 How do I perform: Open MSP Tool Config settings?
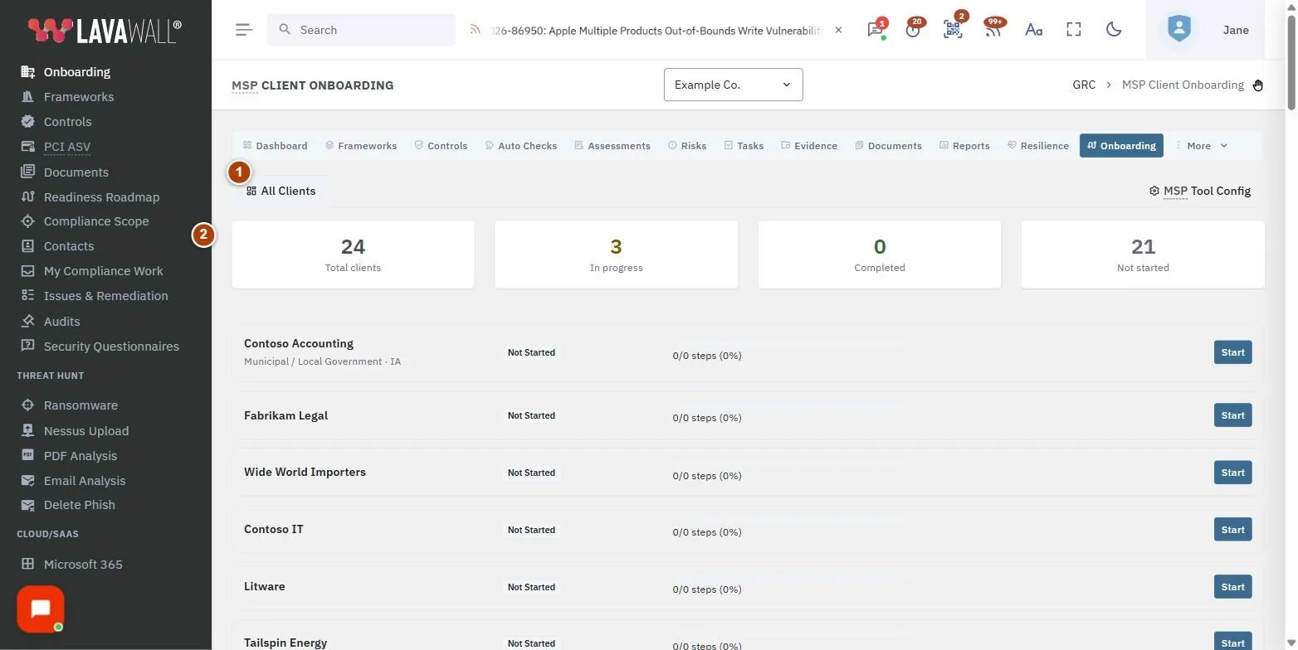[1200, 191]
